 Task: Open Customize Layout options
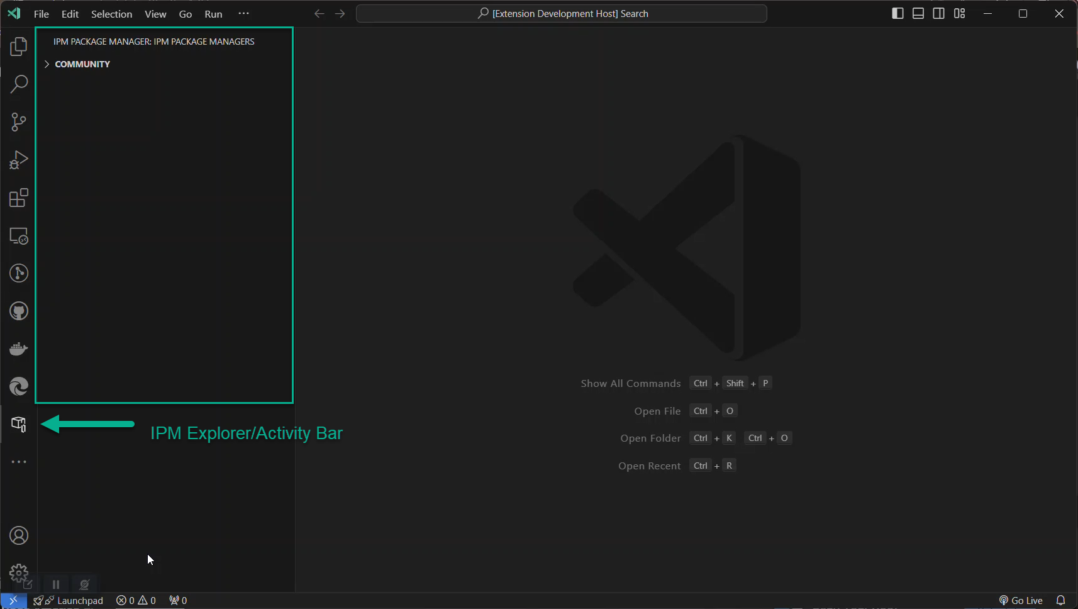(960, 14)
